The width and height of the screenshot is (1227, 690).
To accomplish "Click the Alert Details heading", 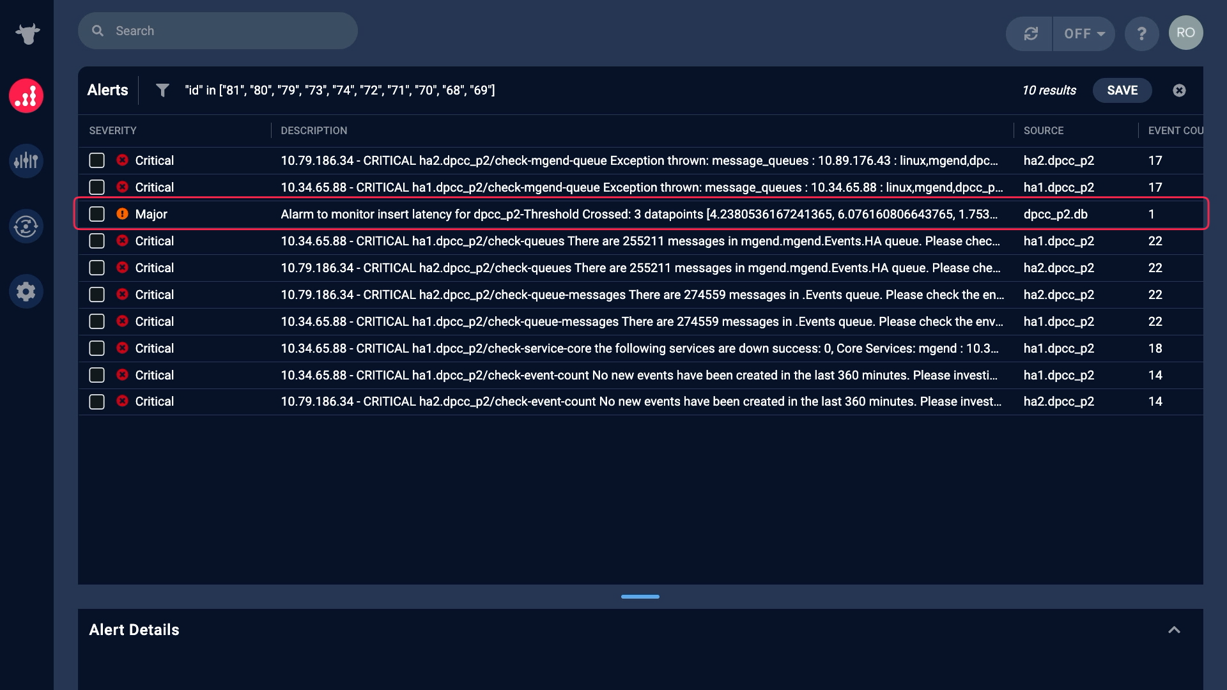I will coord(134,630).
